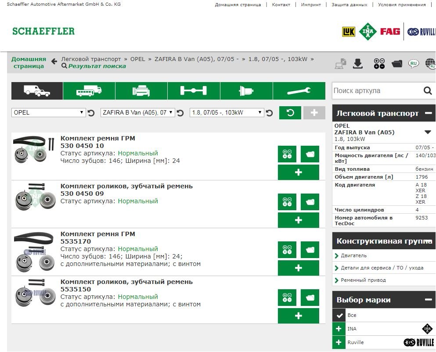Toggle the Все brands checkbox
Image resolution: width=436 pixels, height=352 pixels.
click(339, 315)
